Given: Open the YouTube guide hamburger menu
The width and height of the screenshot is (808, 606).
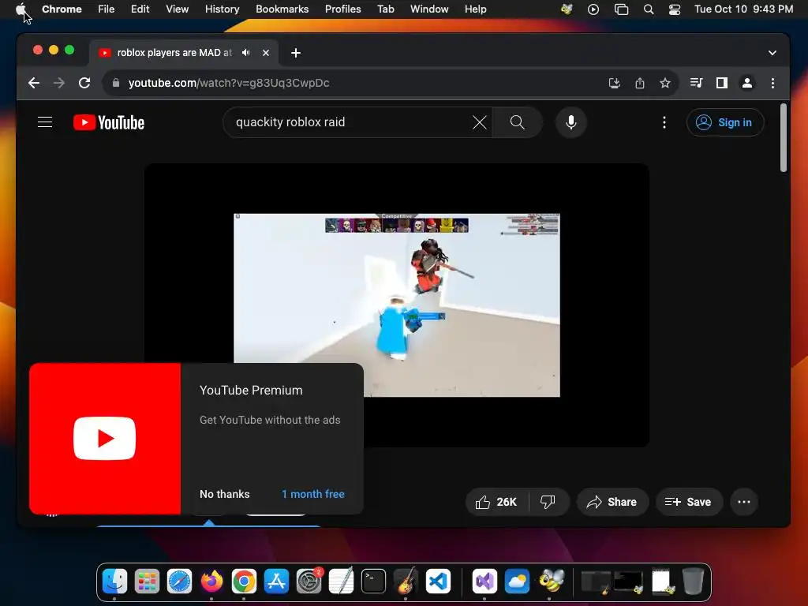Looking at the screenshot, I should pyautogui.click(x=45, y=122).
